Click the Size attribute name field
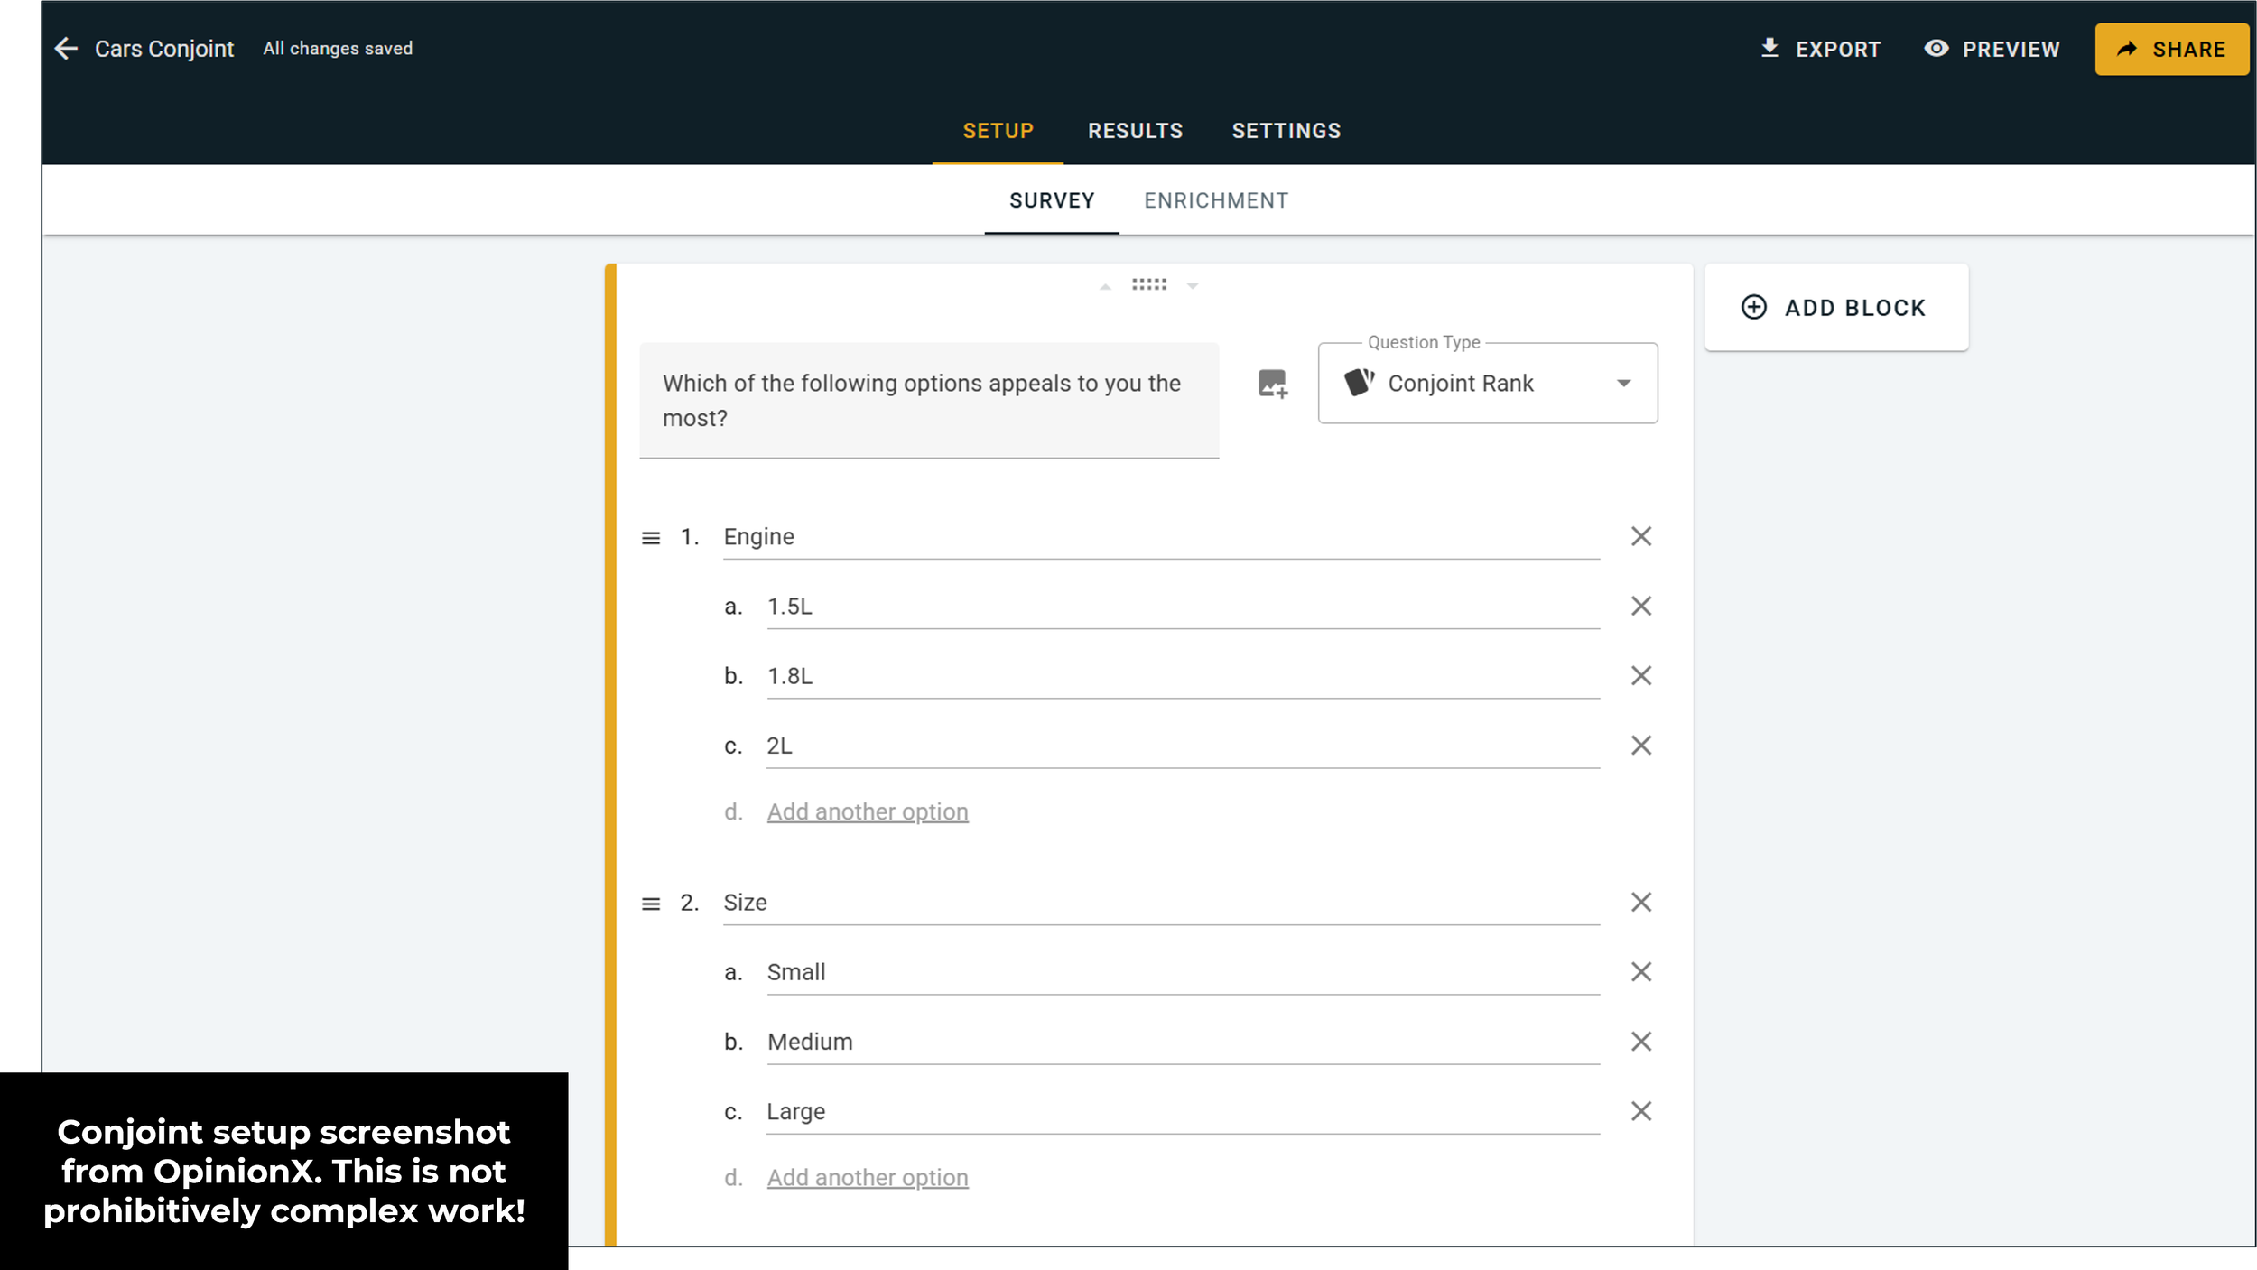Screen dimensions: 2257x1270 1161,903
